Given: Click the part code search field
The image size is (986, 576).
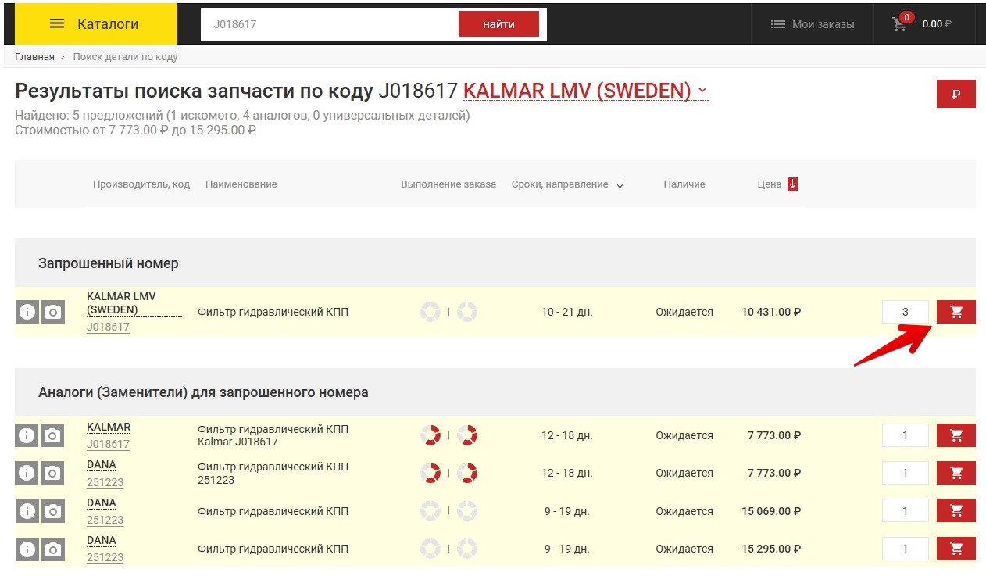Looking at the screenshot, I should tap(328, 24).
